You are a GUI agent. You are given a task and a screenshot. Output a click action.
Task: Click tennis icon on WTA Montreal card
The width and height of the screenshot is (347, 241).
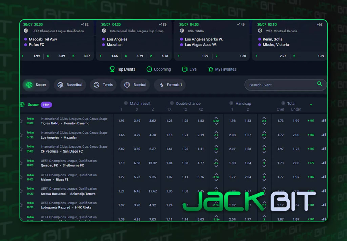260,31
